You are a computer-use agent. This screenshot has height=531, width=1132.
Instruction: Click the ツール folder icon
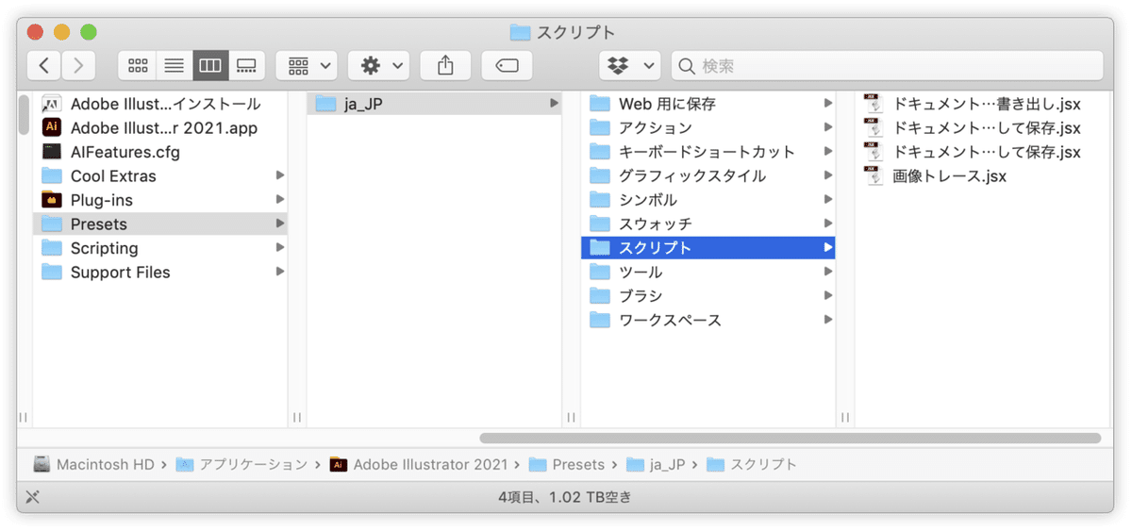[600, 272]
